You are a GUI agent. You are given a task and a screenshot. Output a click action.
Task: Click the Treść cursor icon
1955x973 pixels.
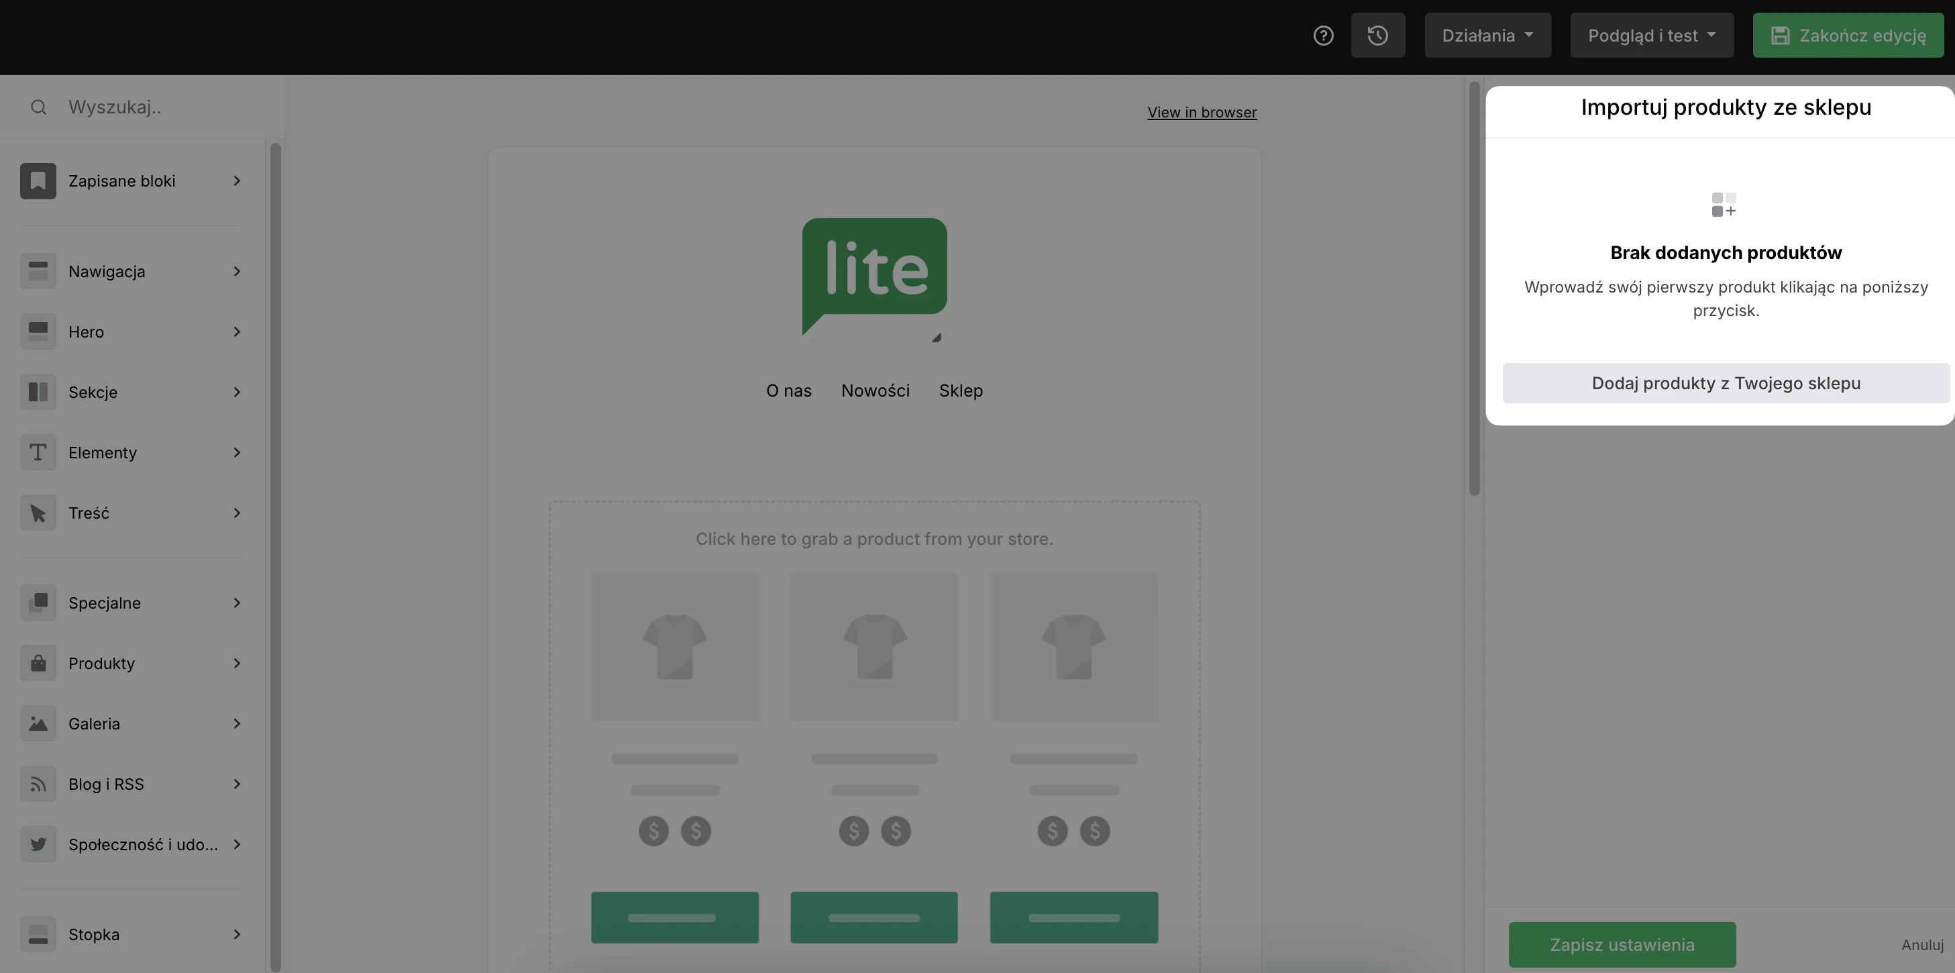click(x=38, y=513)
